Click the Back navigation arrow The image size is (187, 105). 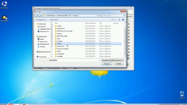pyautogui.click(x=36, y=15)
